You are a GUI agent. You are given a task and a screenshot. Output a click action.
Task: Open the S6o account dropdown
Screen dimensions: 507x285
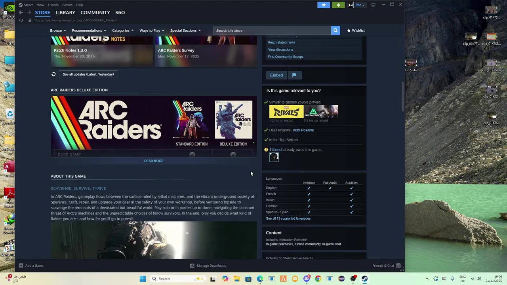pyautogui.click(x=356, y=5)
